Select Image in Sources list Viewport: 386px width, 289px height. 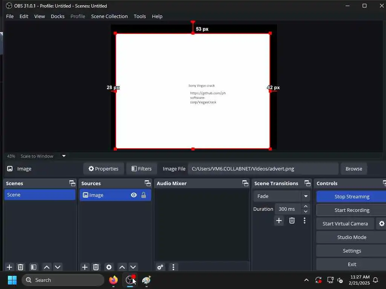[115, 195]
